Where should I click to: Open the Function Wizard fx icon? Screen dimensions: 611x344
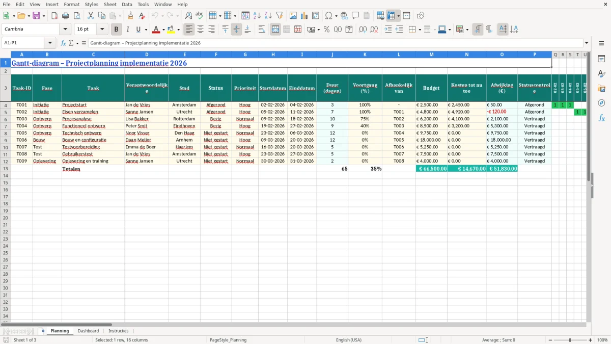tap(64, 43)
